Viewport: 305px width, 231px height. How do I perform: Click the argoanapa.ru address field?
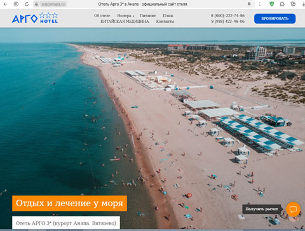(x=53, y=4)
